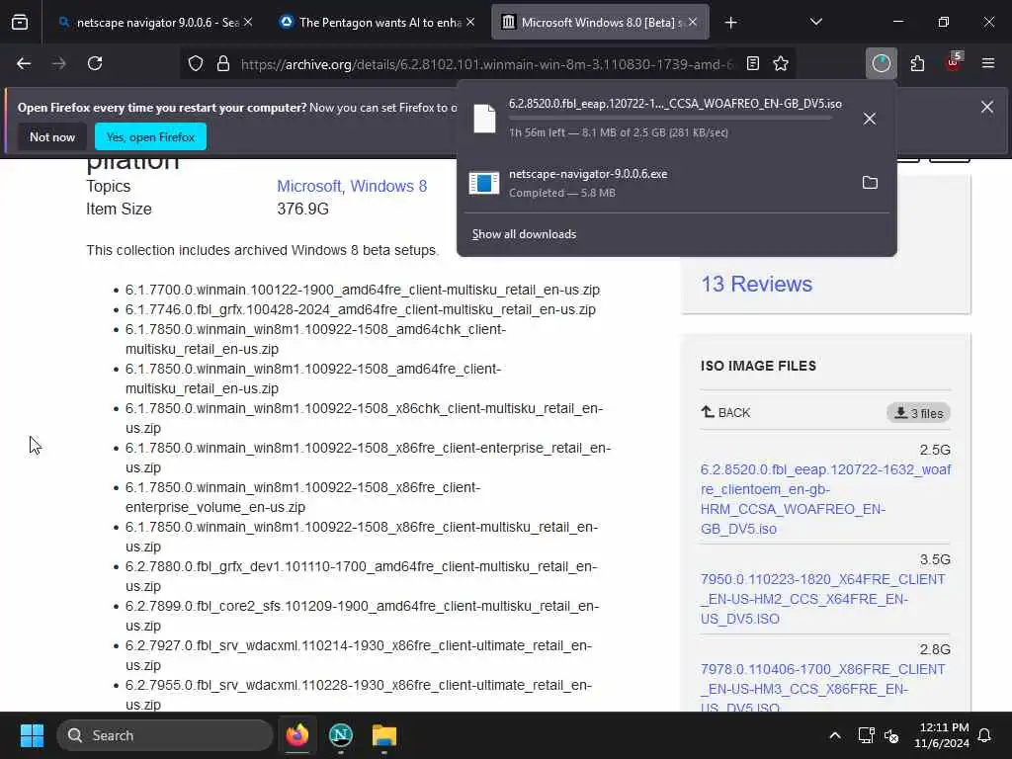Screen dimensions: 1012x759
Task: Open the uBlock extension icon with badge
Action: [x=954, y=63]
